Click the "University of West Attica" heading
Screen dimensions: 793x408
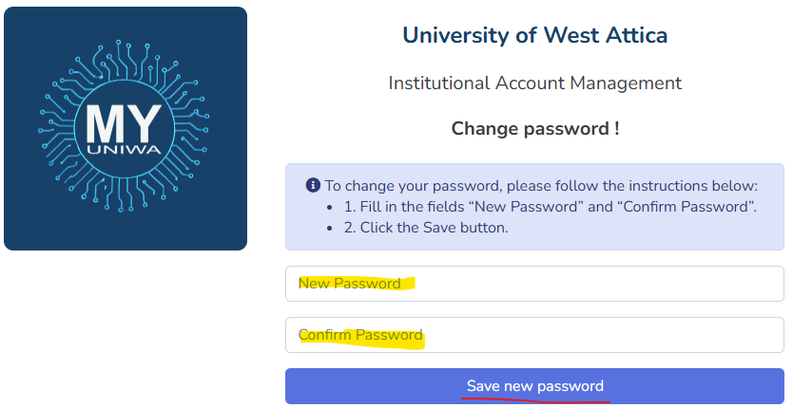point(534,36)
